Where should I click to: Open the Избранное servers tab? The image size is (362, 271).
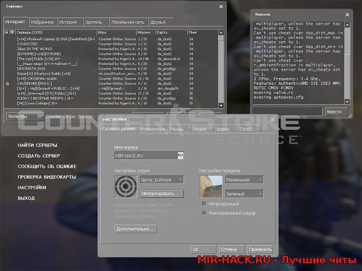42,22
